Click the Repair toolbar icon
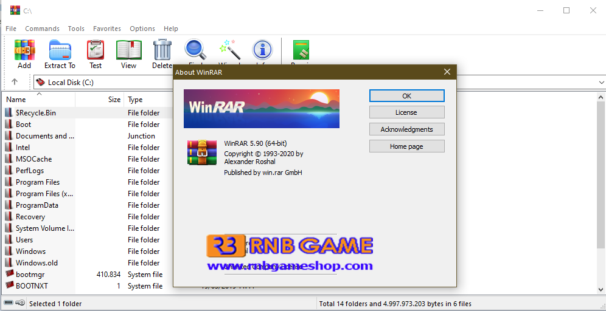This screenshot has width=606, height=311. (x=301, y=50)
